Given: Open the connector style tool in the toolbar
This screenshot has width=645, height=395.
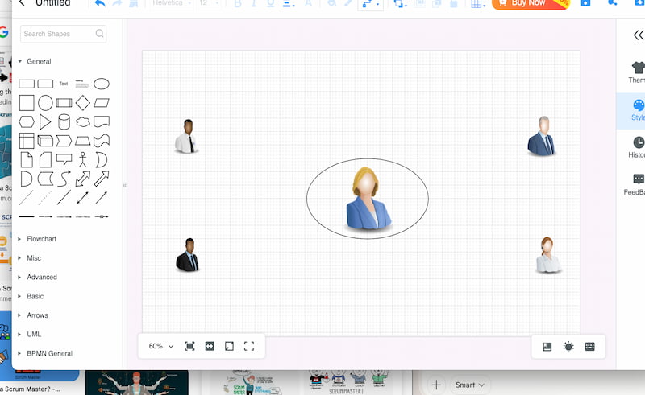Looking at the screenshot, I should coord(370,4).
